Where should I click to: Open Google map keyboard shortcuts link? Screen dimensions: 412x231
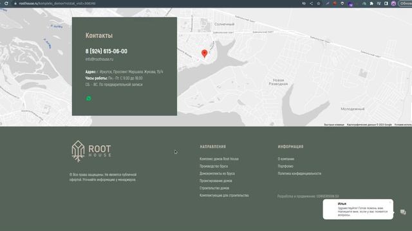click(x=334, y=124)
